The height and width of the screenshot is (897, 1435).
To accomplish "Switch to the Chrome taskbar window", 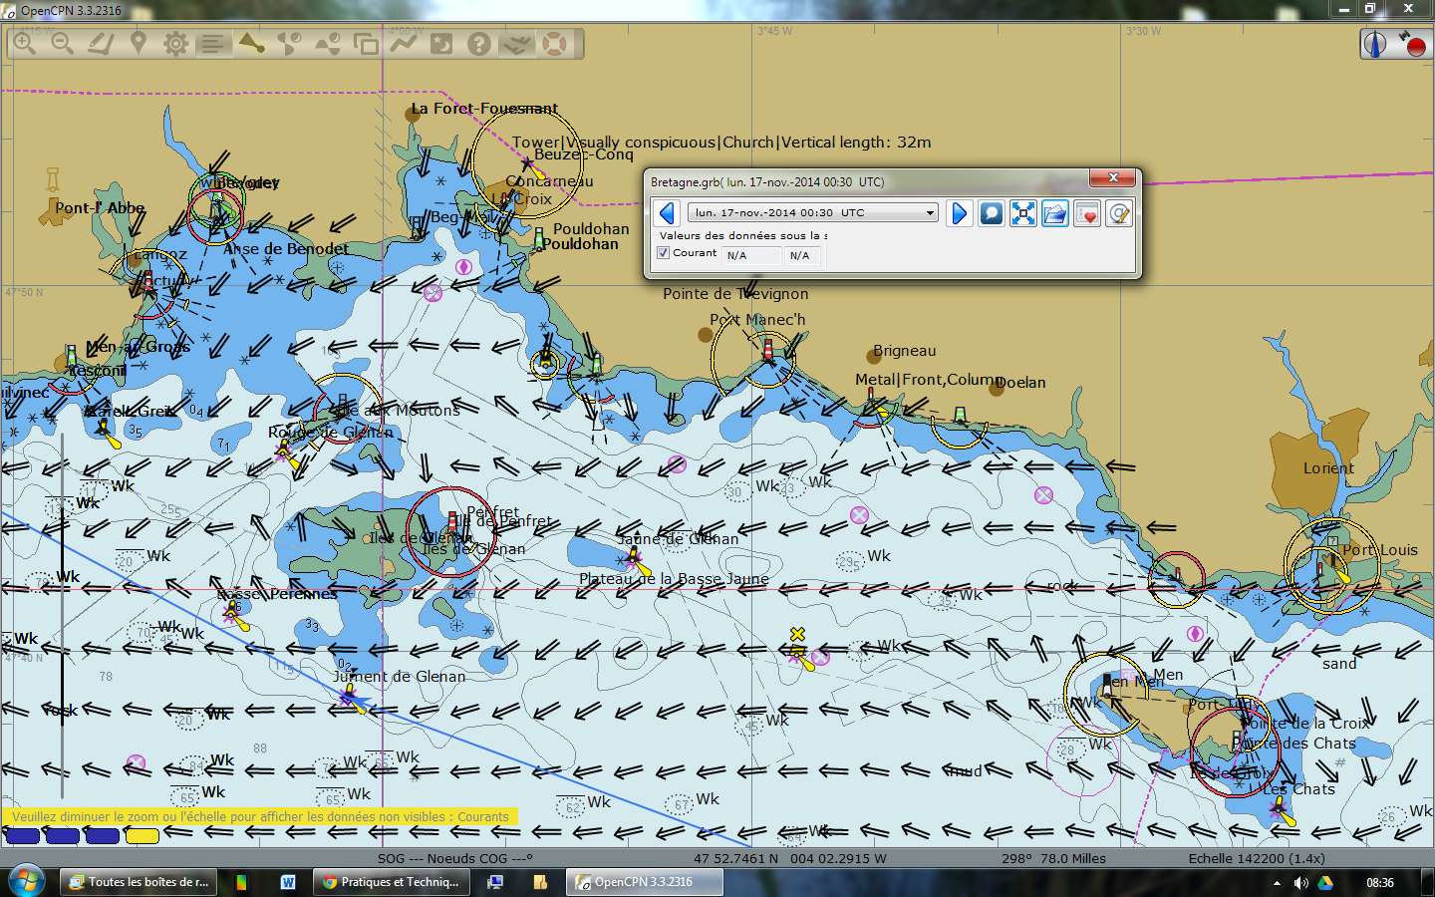I will click(390, 882).
